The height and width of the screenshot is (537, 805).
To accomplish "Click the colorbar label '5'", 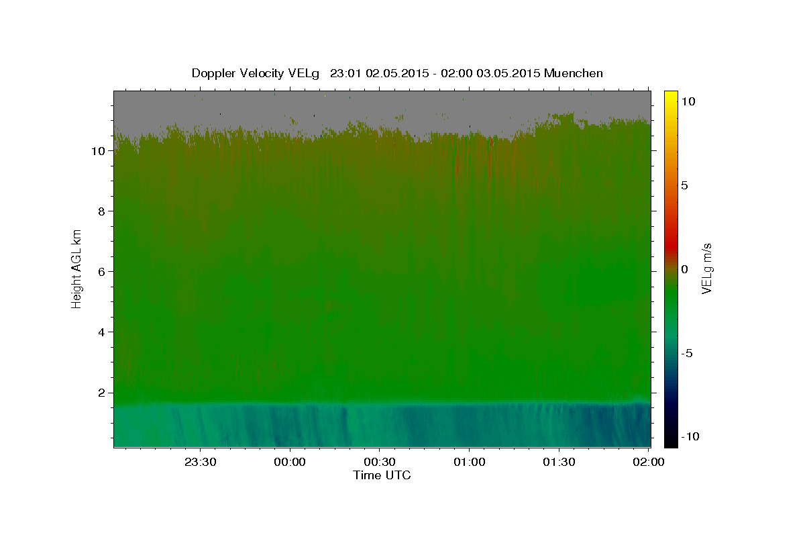I will click(685, 185).
